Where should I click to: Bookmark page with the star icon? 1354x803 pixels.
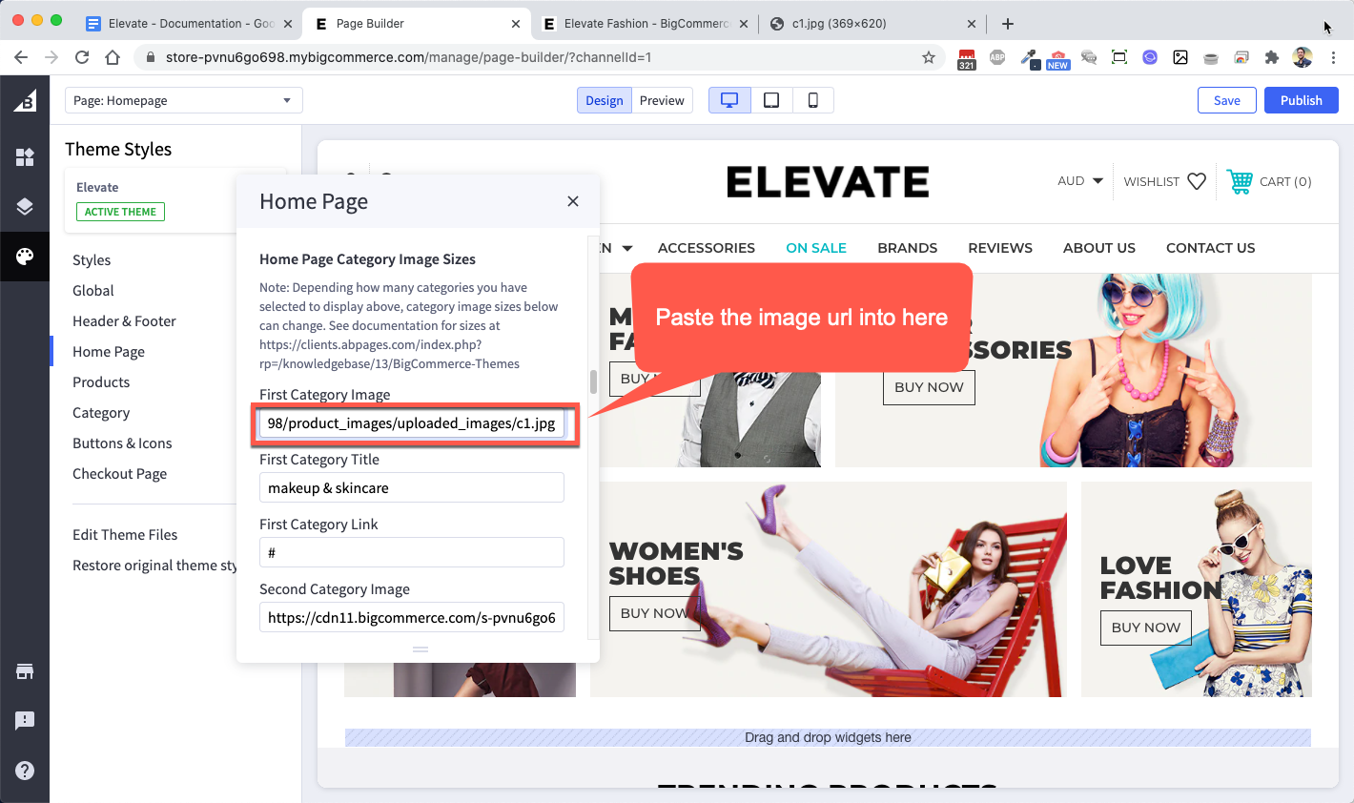click(x=929, y=57)
